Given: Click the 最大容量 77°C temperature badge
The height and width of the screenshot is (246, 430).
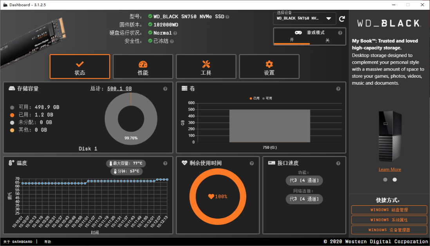Looking at the screenshot, I should [x=126, y=163].
